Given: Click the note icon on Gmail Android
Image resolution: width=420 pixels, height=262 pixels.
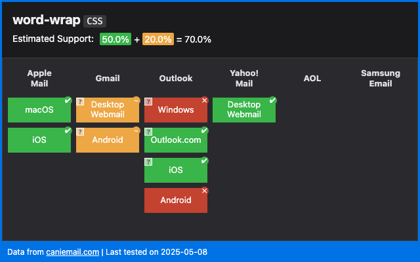Looking at the screenshot, I should click(80, 132).
